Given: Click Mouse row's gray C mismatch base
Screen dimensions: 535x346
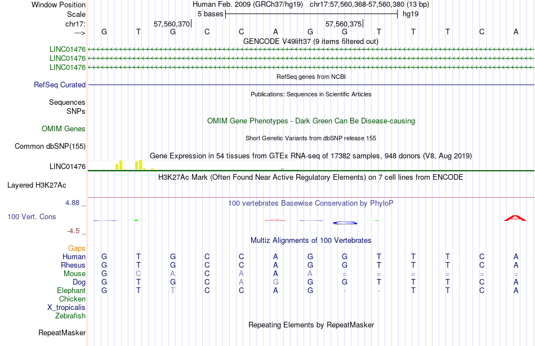Looking at the screenshot, I should [138, 274].
